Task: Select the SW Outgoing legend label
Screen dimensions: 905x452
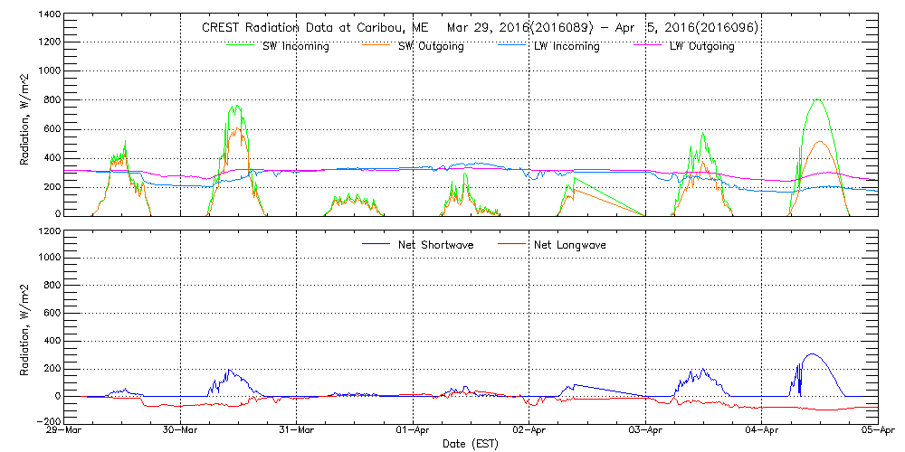Action: [x=431, y=47]
